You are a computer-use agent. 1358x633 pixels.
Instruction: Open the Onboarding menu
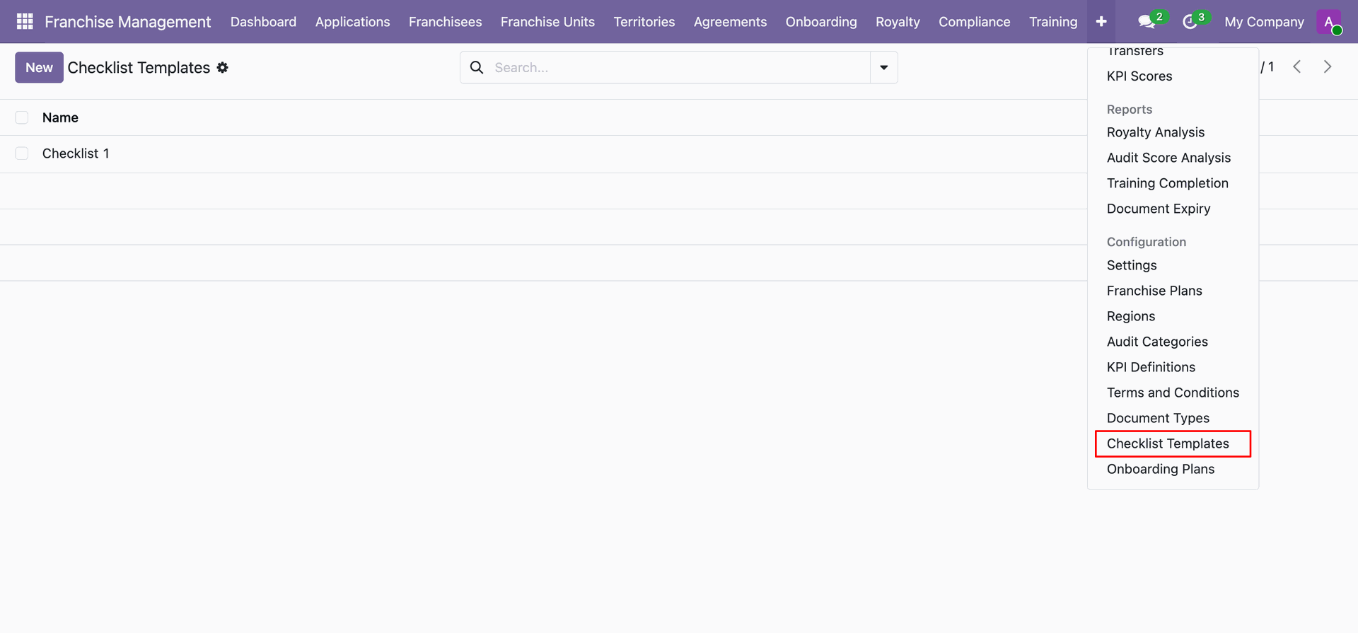pyautogui.click(x=821, y=22)
